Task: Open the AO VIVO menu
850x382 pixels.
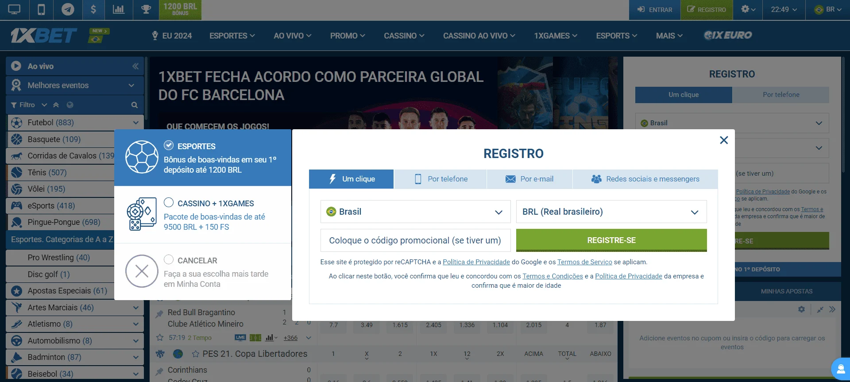Action: pyautogui.click(x=292, y=36)
